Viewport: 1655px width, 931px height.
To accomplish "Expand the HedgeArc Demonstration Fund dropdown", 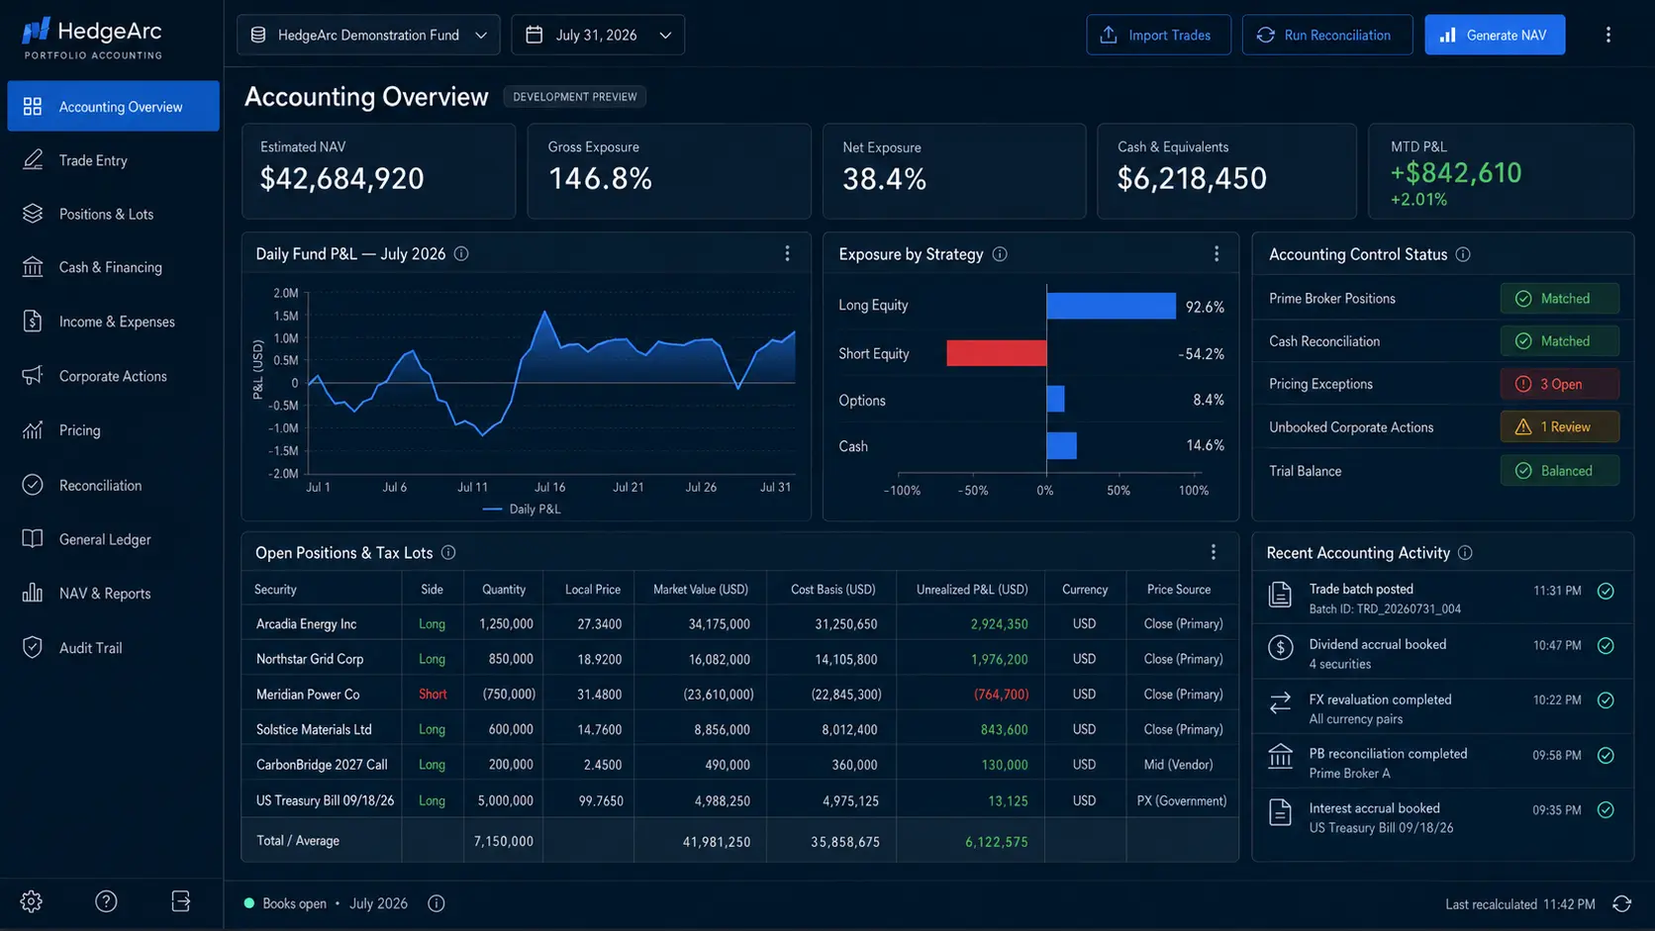I will pos(368,35).
